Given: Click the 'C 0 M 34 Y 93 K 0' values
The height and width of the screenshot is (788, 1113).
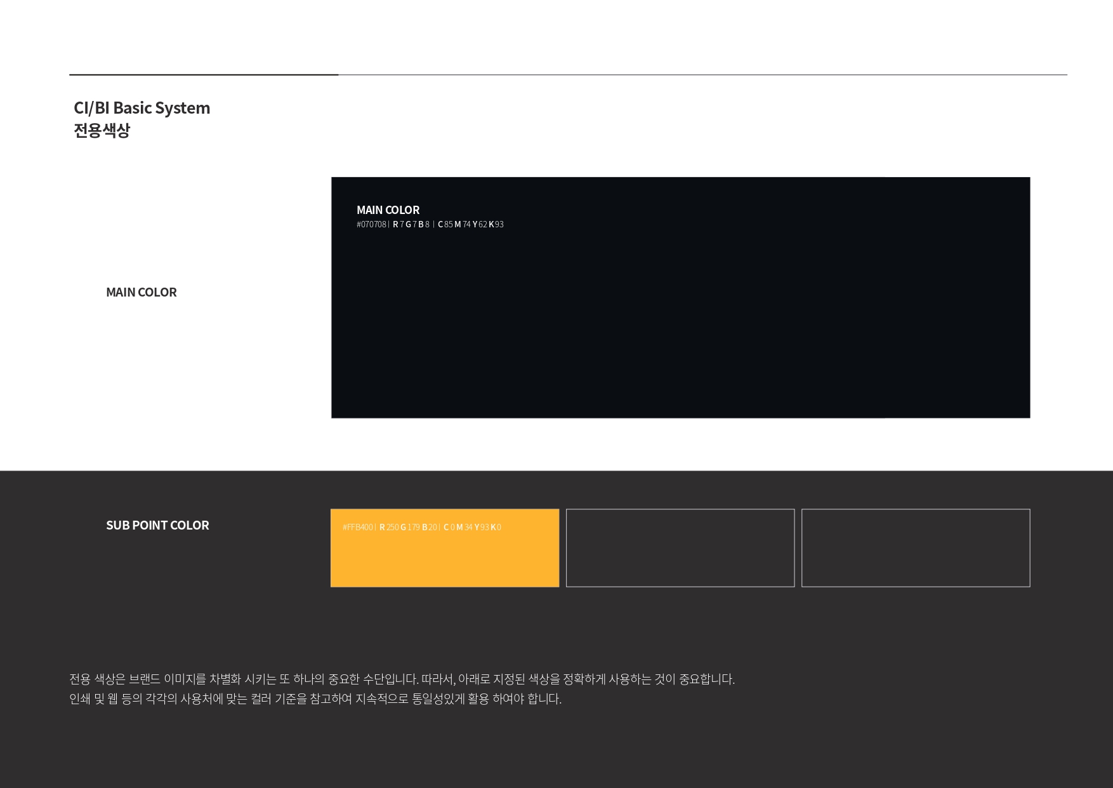Looking at the screenshot, I should [472, 528].
